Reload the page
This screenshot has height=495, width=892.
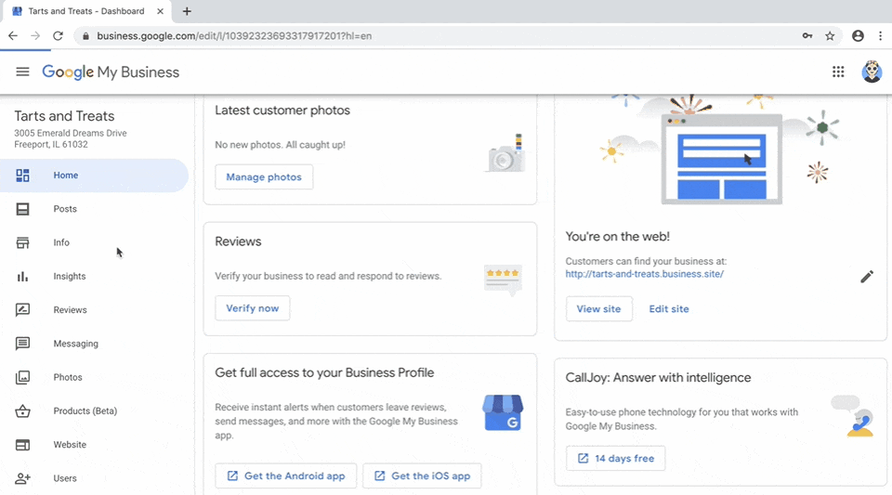(x=58, y=36)
